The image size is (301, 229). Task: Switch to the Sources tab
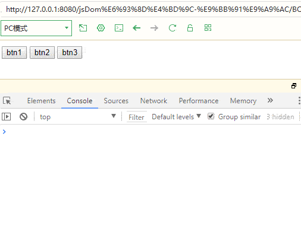pyautogui.click(x=116, y=101)
